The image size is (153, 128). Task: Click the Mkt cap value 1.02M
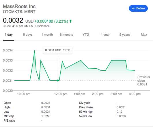(45, 116)
